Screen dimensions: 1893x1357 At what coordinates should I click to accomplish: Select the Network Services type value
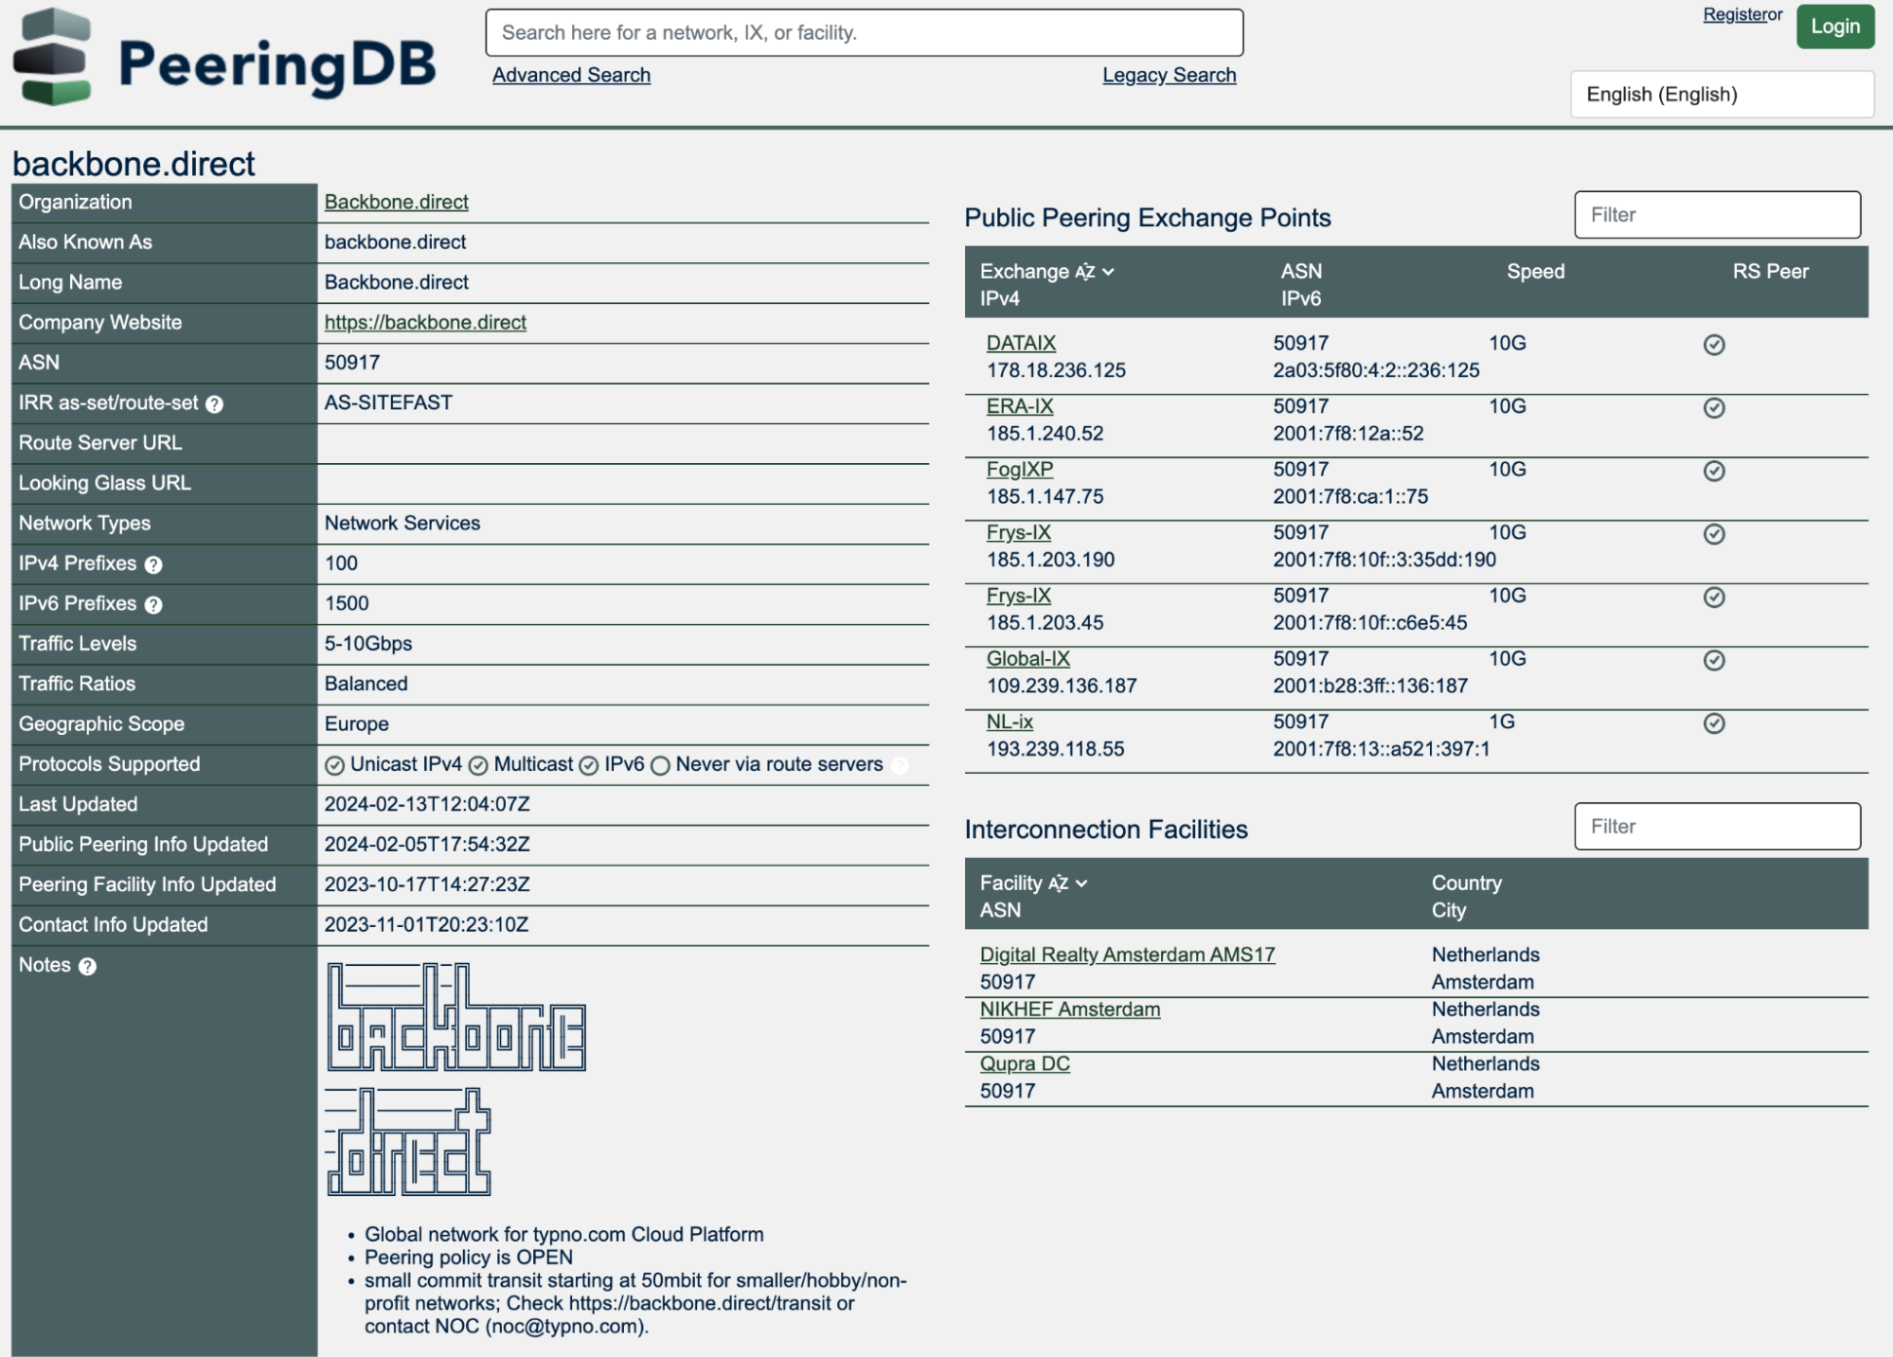pyautogui.click(x=402, y=523)
